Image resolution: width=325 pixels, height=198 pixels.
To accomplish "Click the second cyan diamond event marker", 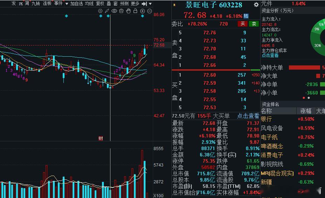I will [101, 16].
